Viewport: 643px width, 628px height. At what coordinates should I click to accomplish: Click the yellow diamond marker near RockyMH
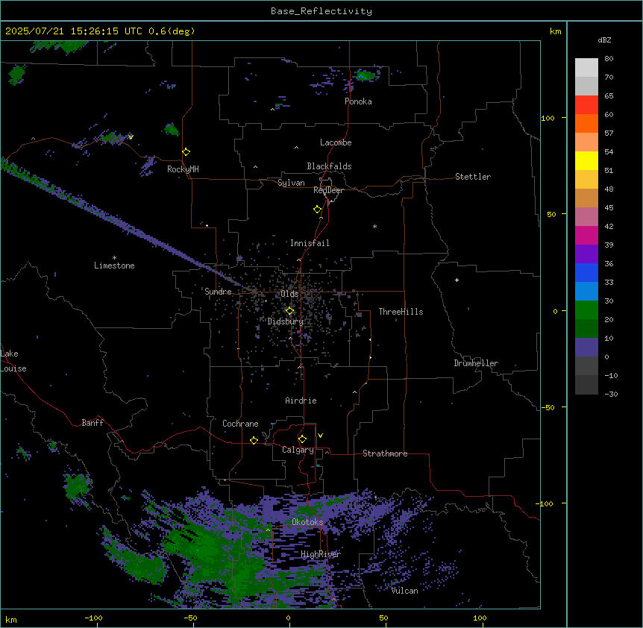coord(186,152)
